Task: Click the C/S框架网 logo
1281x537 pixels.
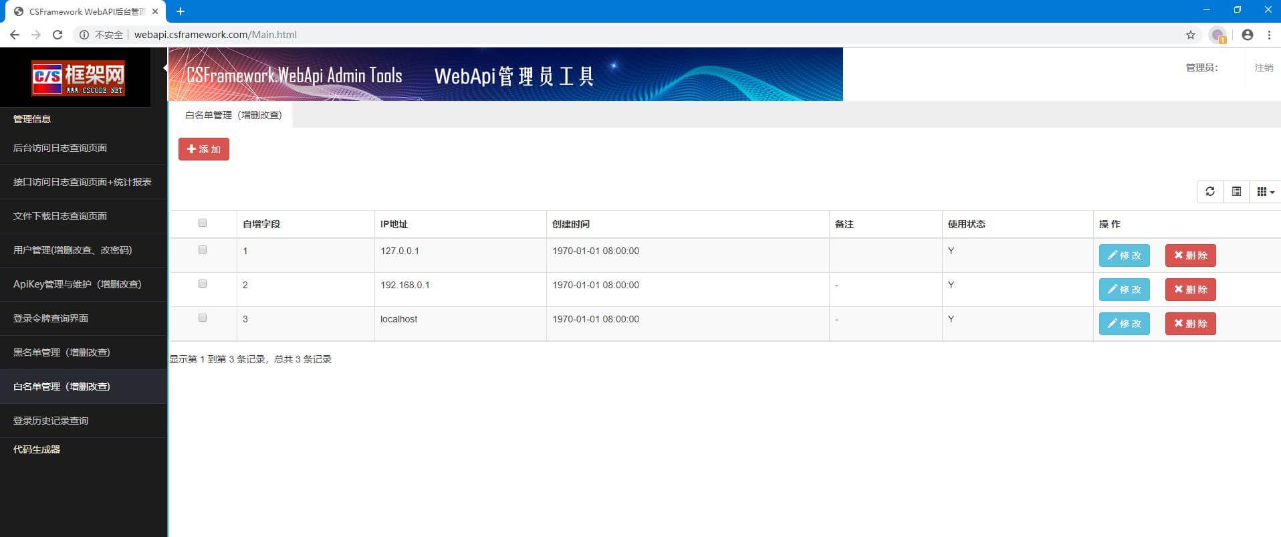Action: (x=78, y=78)
